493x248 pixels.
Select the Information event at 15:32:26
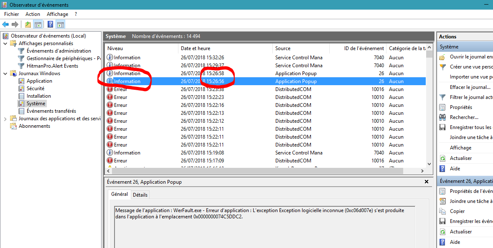266,58
